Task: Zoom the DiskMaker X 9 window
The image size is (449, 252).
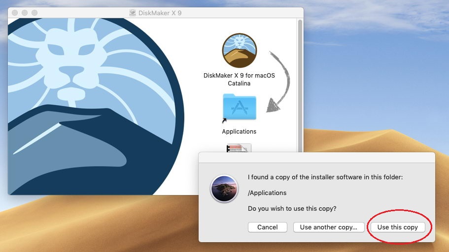Action: (35, 13)
